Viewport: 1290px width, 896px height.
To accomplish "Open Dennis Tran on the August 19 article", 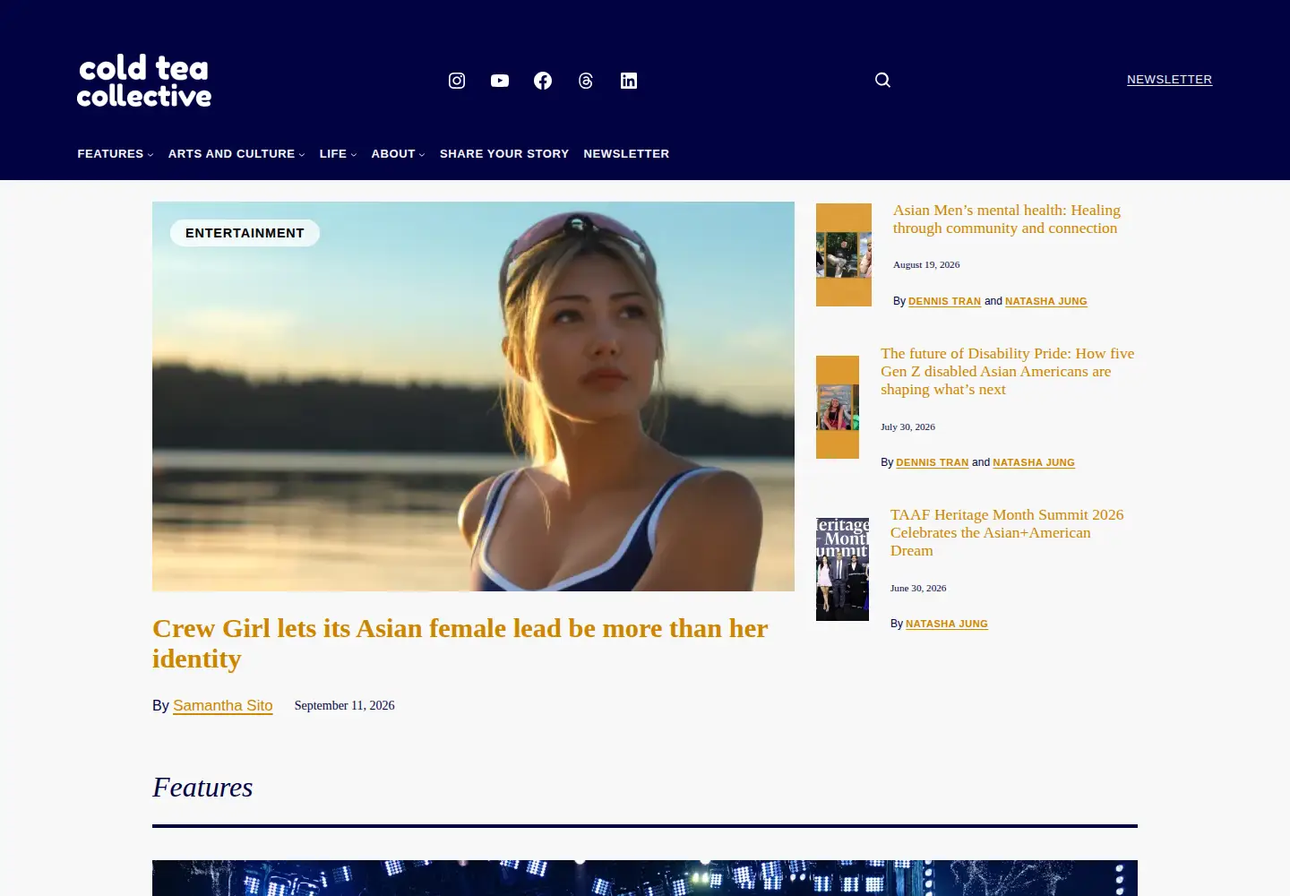I will [x=944, y=302].
